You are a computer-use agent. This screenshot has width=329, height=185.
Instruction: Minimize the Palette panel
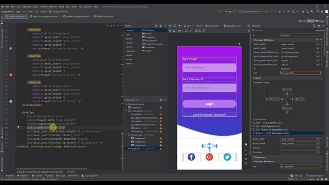(x=165, y=26)
